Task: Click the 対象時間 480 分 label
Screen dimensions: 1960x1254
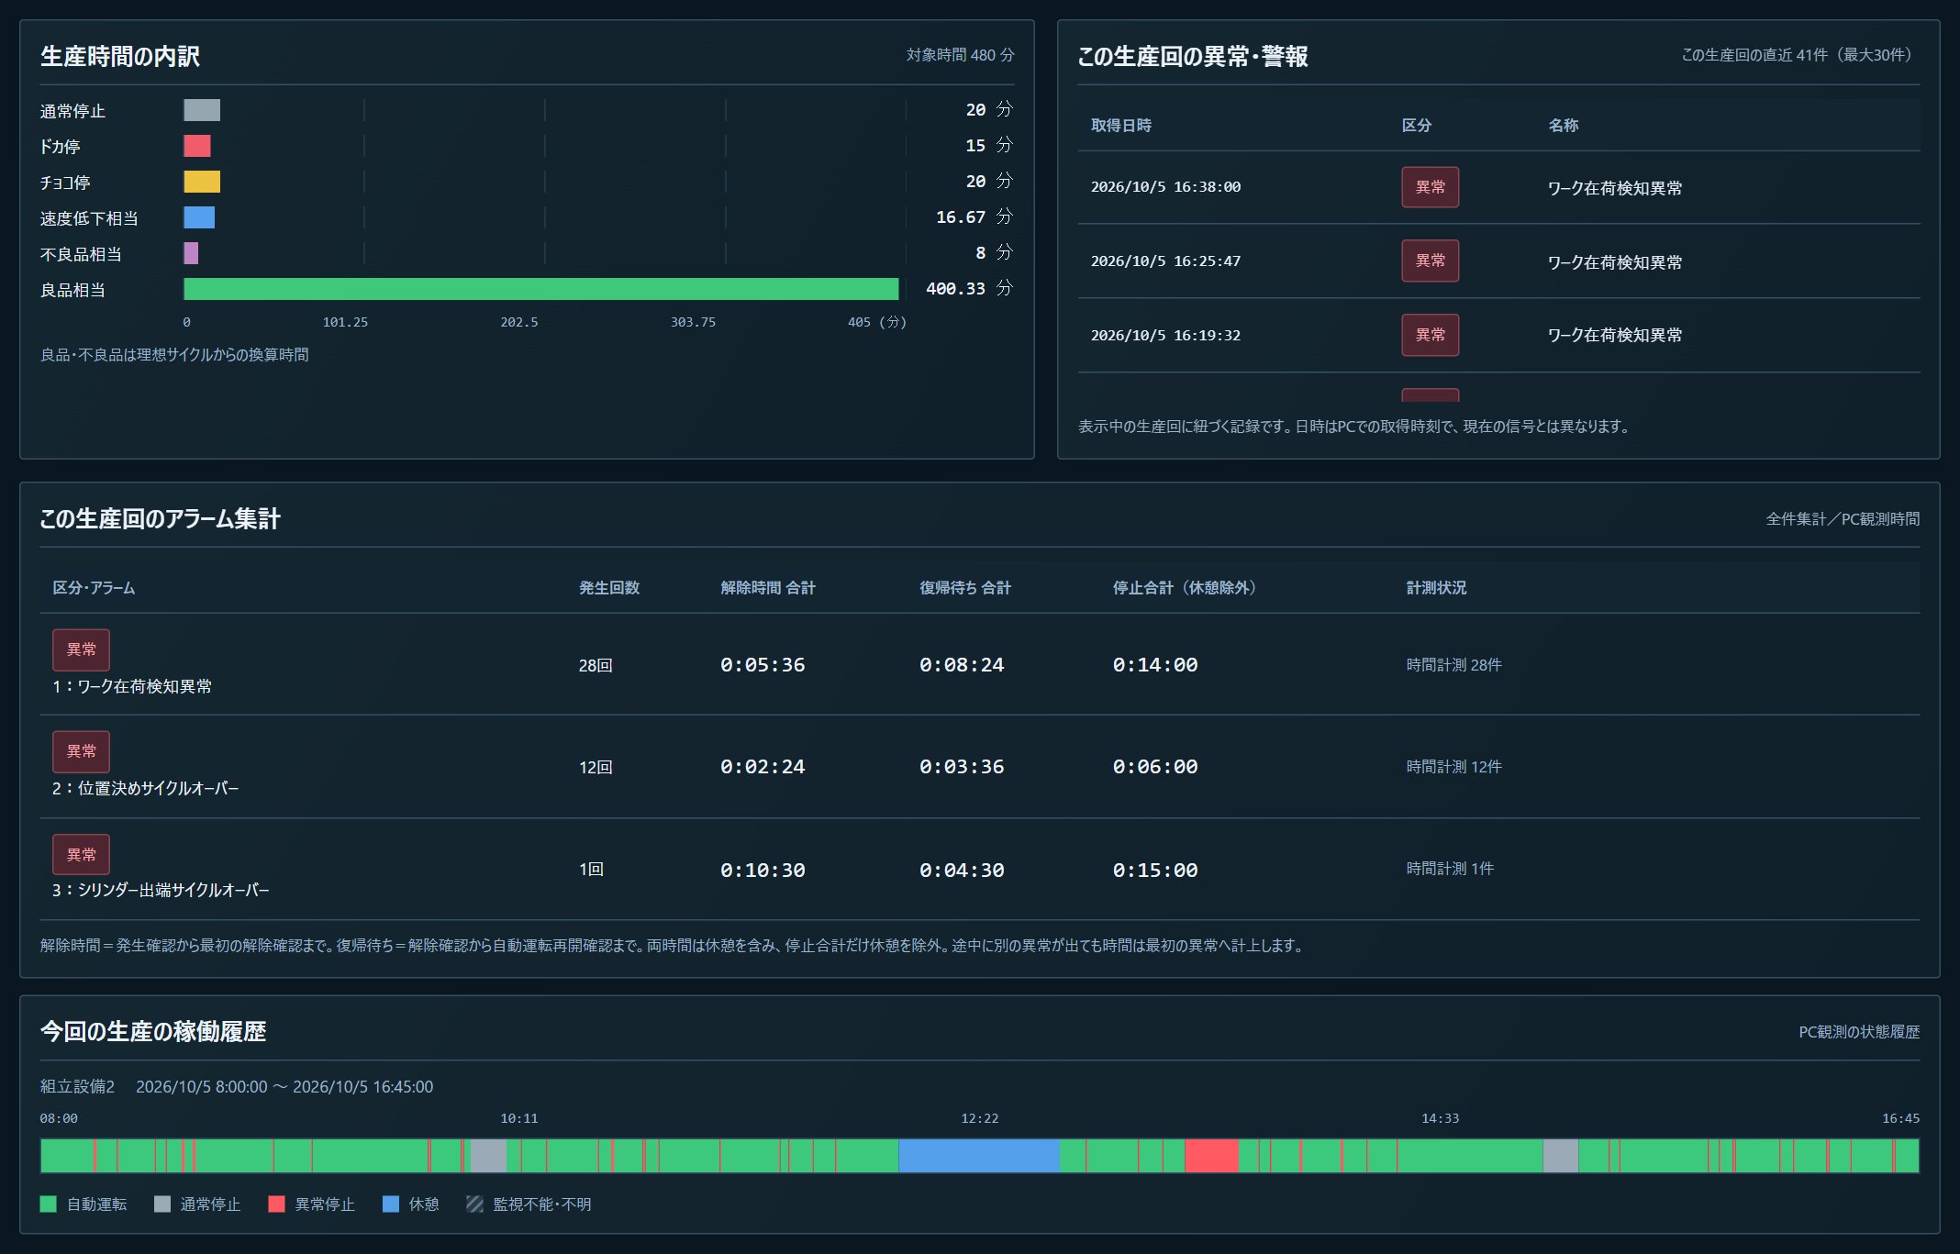Action: point(960,55)
